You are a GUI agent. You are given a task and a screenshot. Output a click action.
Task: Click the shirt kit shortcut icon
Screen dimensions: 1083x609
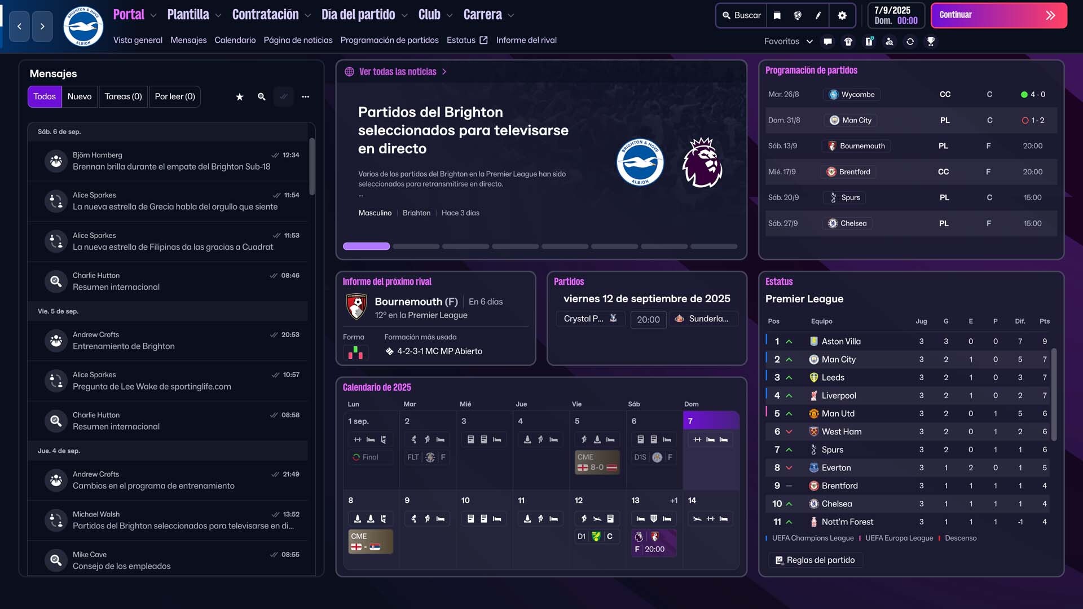click(x=848, y=41)
